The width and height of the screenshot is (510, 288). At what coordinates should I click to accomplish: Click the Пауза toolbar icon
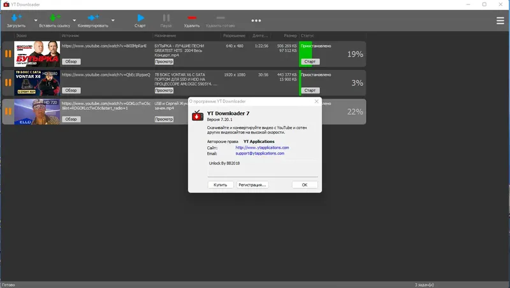[166, 18]
